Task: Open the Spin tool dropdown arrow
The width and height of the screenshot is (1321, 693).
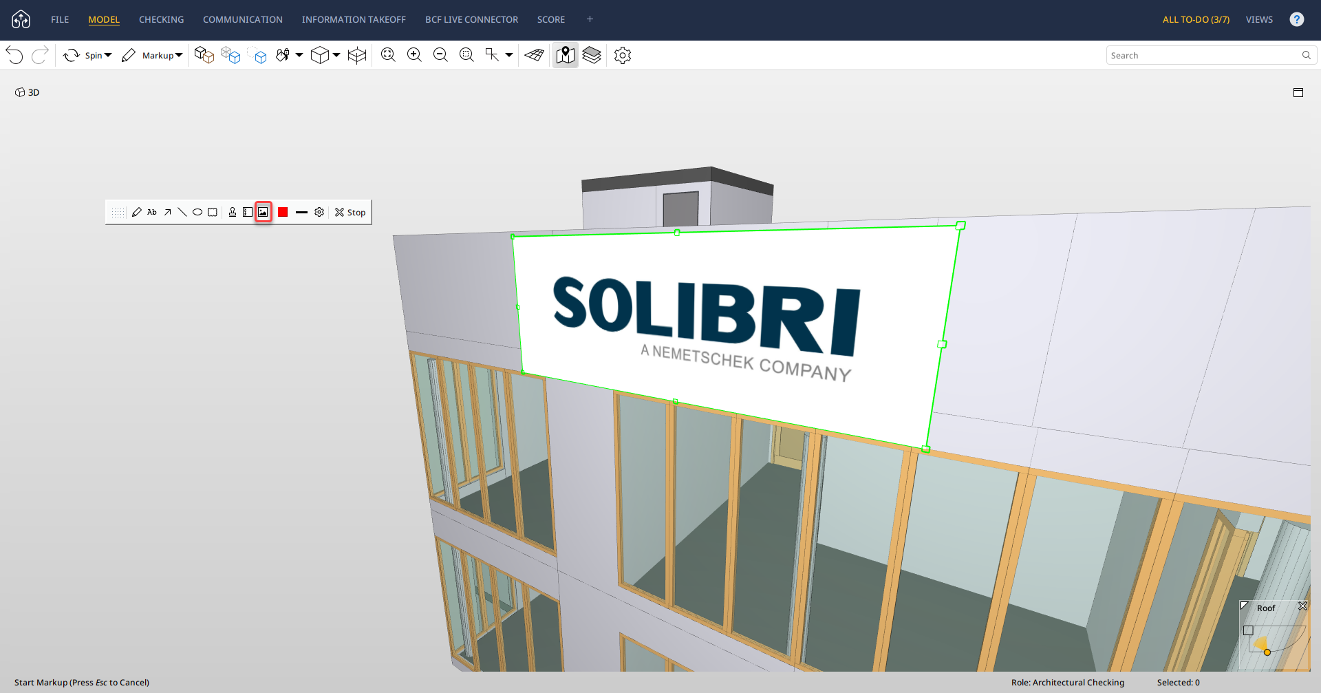Action: point(108,55)
